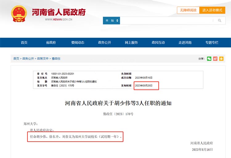This screenshot has width=231, height=158.
Task: Click inside the search text field
Action: (166, 21)
